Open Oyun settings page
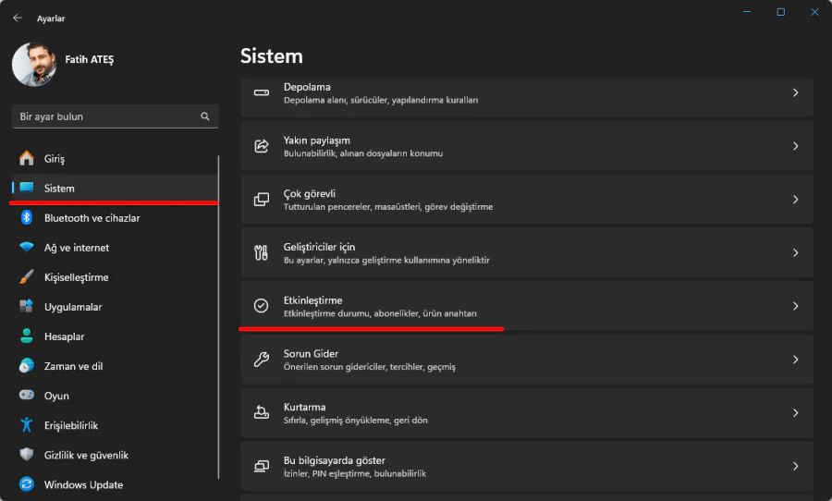 115,396
